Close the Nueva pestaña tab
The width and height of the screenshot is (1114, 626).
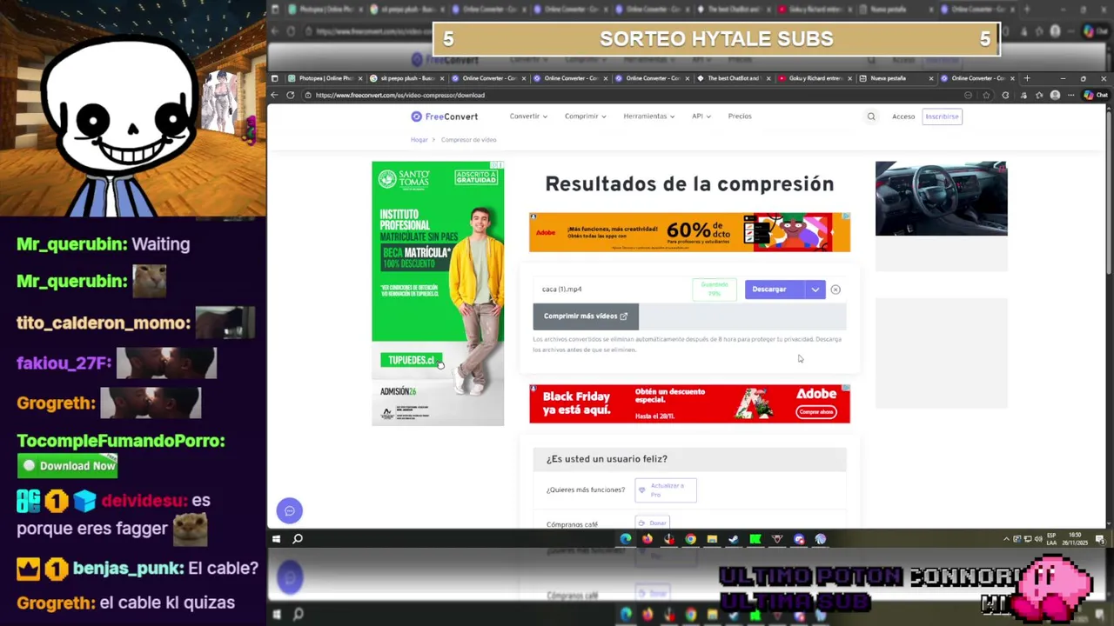[x=931, y=78]
